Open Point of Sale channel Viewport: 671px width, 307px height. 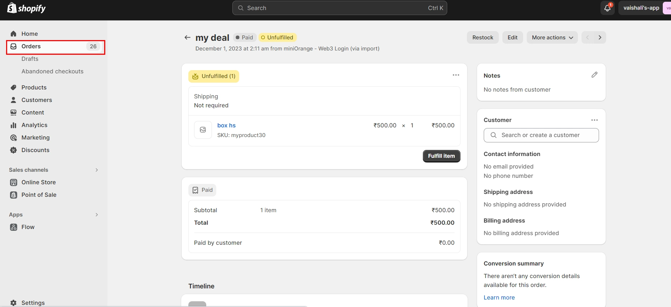(39, 195)
